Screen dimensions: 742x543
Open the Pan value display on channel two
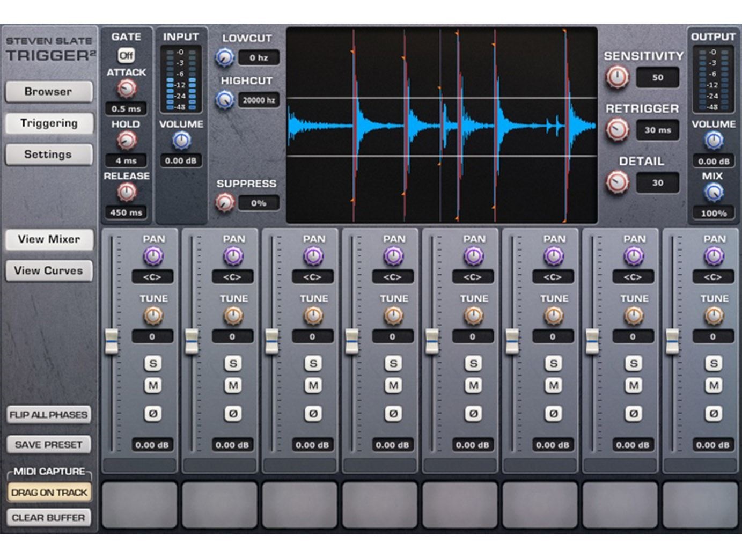pos(232,277)
